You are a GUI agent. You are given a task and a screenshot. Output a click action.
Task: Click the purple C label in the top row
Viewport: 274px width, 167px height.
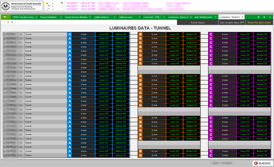[x=211, y=34]
